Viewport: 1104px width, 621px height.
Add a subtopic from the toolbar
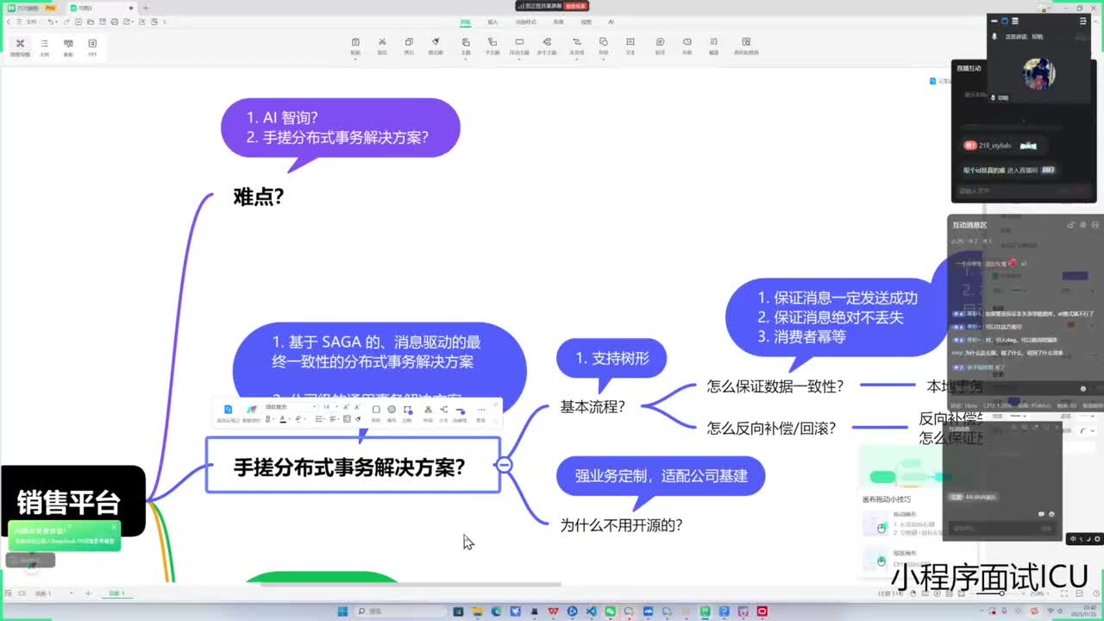tap(492, 45)
